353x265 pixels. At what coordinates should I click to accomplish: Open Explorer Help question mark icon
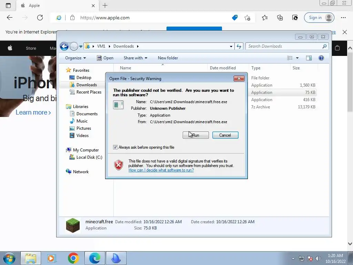click(321, 58)
